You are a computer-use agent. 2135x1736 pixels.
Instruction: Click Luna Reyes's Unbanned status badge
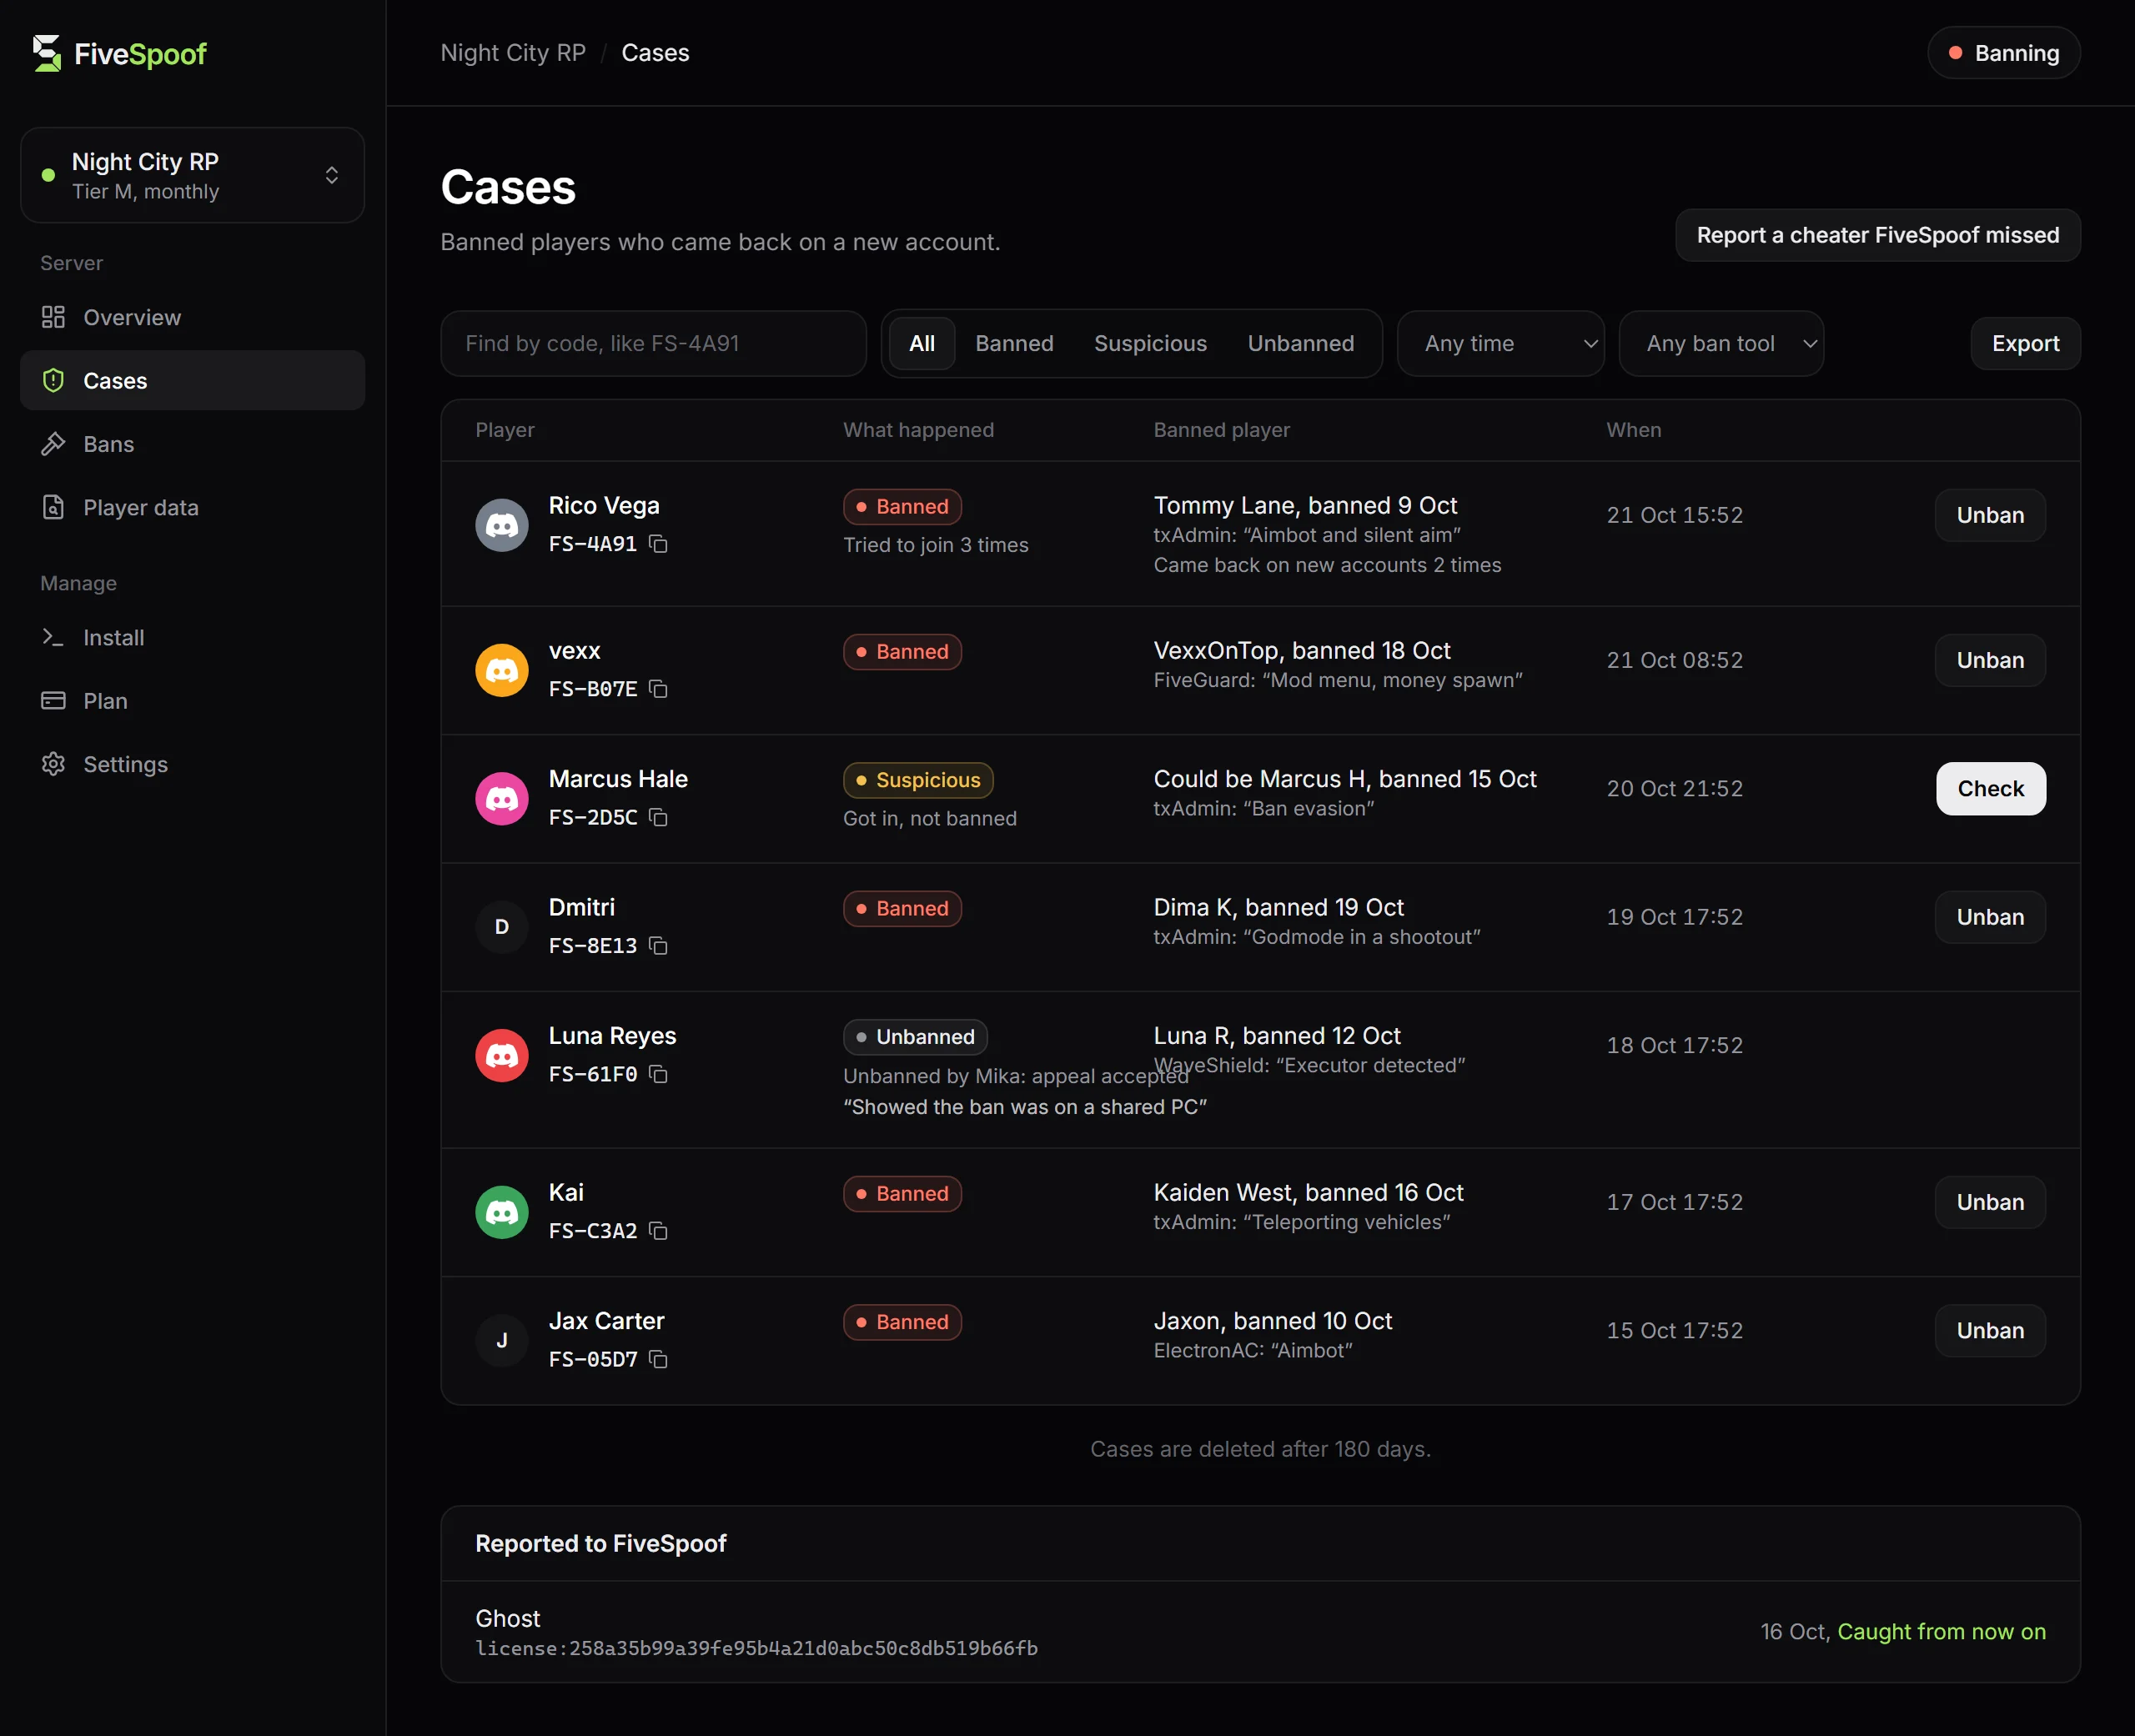915,1037
